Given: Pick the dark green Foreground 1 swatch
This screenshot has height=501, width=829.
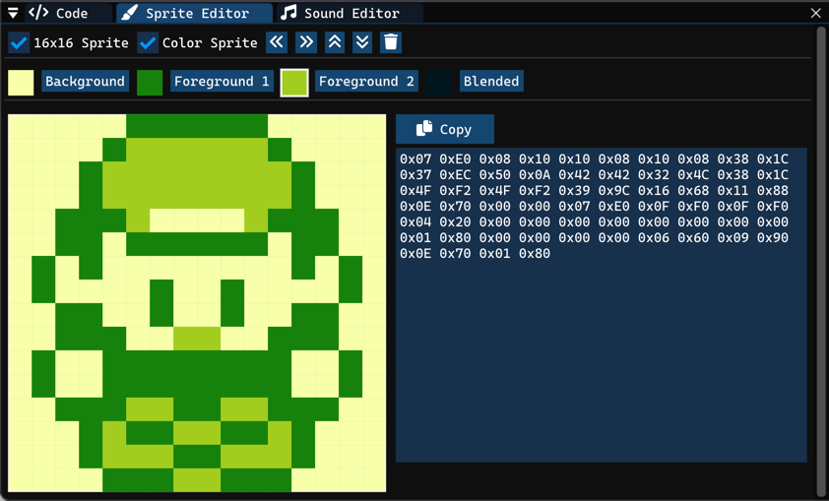Looking at the screenshot, I should [x=150, y=83].
